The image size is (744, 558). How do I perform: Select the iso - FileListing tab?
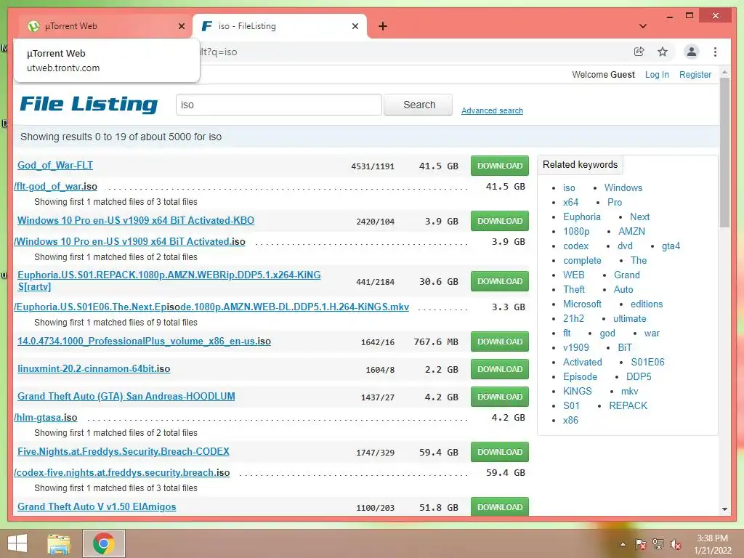coord(280,26)
